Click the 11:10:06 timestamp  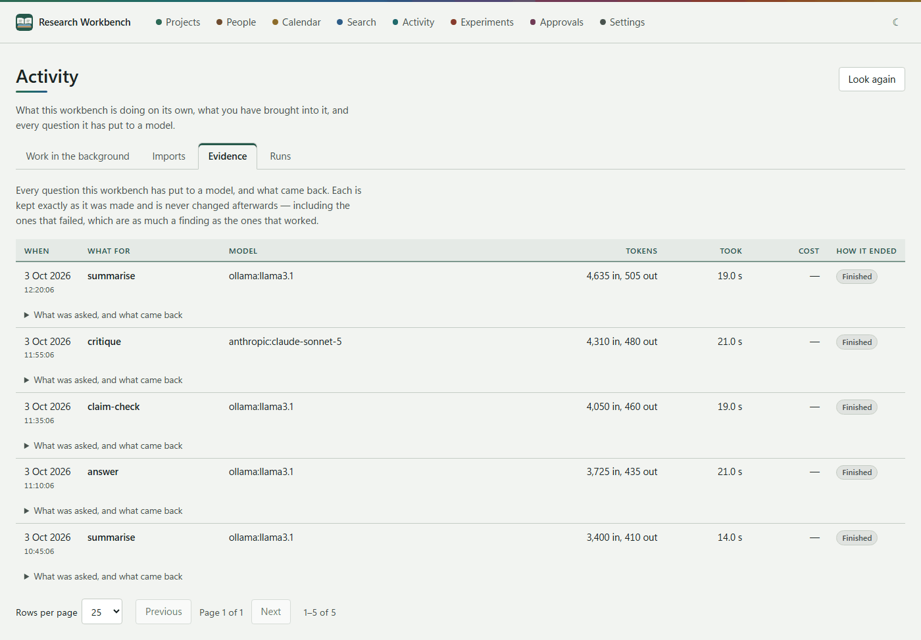click(39, 486)
